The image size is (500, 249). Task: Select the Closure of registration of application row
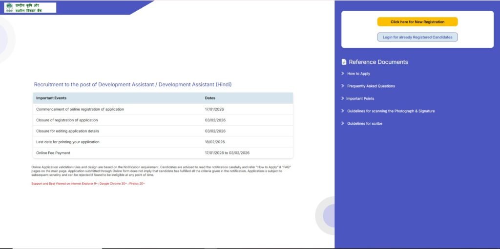click(x=67, y=120)
